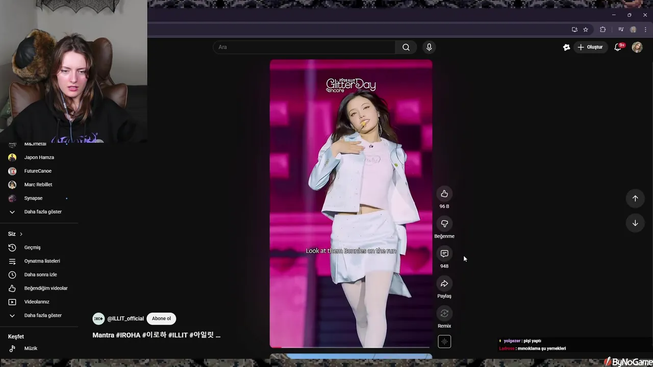Image resolution: width=653 pixels, height=367 pixels.
Task: Open the browser profile avatar
Action: 633,30
